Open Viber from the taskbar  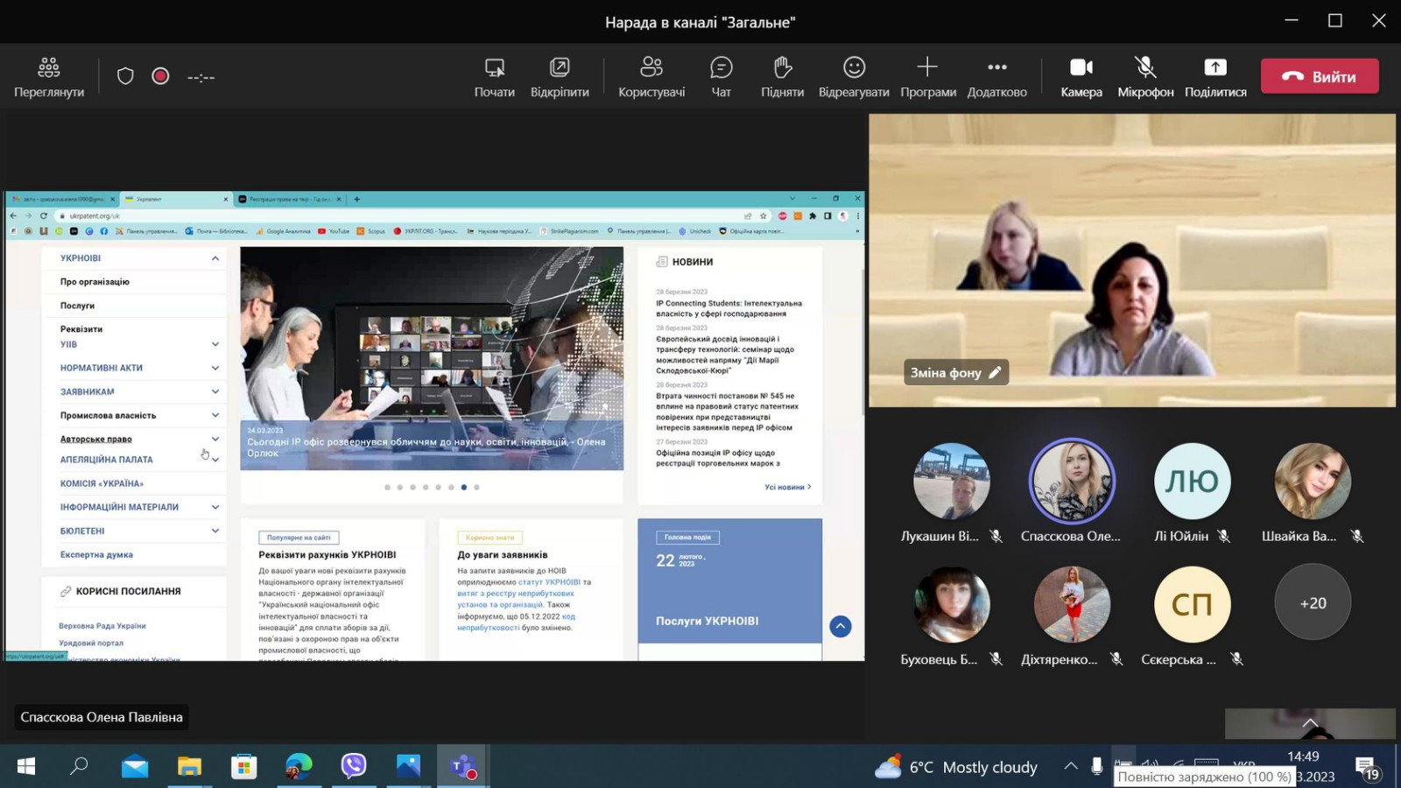(x=354, y=766)
